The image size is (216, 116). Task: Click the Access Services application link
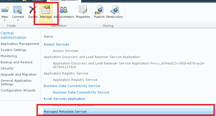pyautogui.click(x=57, y=44)
